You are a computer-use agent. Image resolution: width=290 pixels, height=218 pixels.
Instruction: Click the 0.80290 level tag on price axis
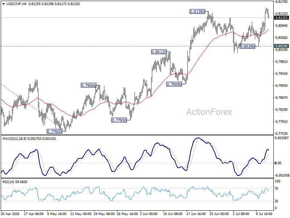click(x=281, y=46)
